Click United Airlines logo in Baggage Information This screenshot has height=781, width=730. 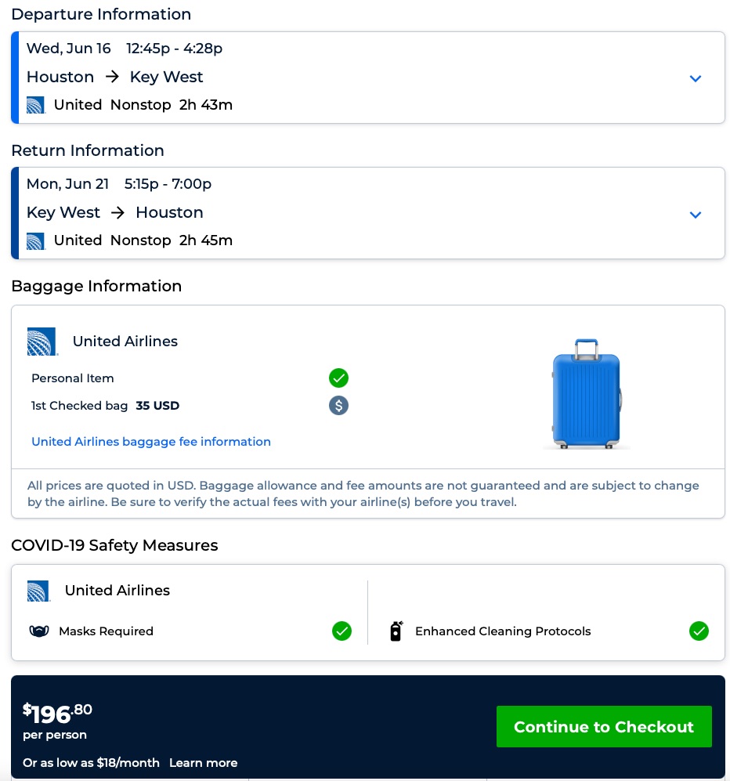click(x=42, y=342)
